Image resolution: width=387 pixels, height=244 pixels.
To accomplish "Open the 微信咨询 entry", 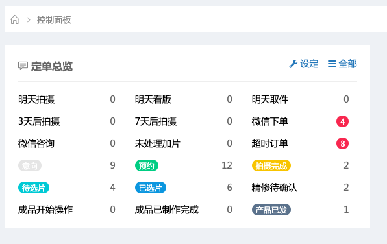I will pyautogui.click(x=36, y=143).
